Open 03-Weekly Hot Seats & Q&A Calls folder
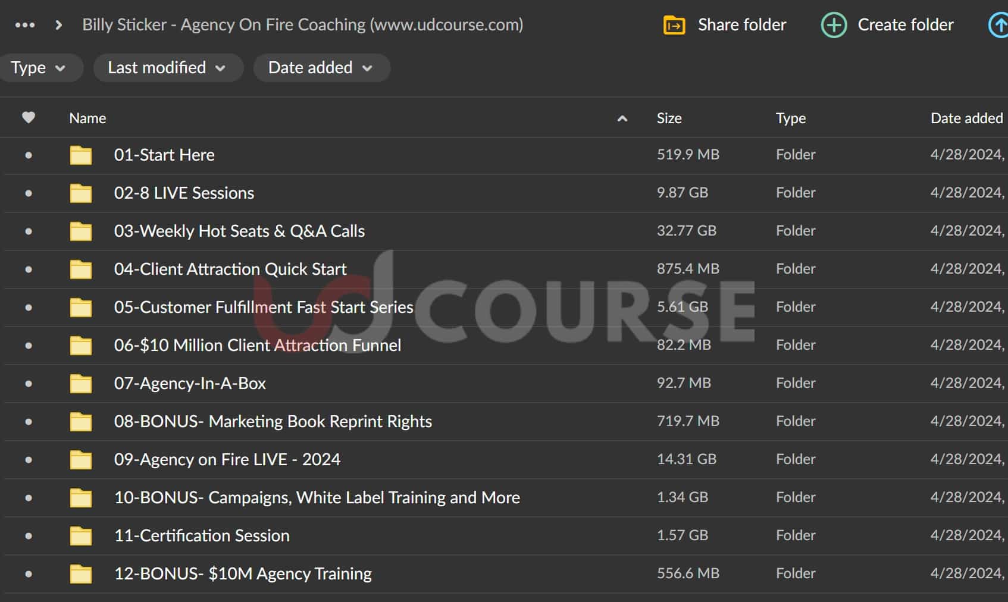The width and height of the screenshot is (1008, 602). tap(239, 231)
